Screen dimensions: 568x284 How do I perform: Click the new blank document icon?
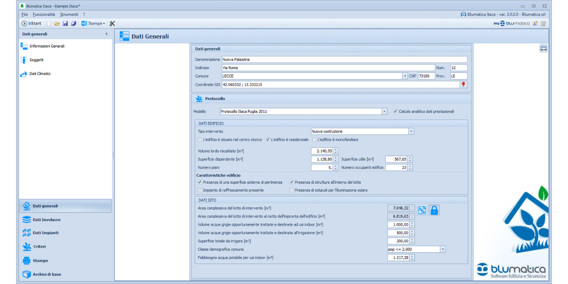tap(49, 23)
